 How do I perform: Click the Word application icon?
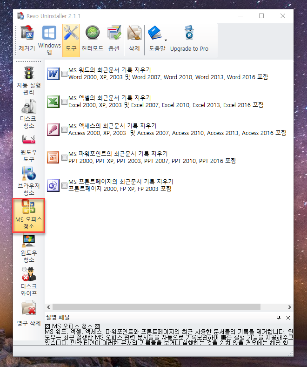[x=53, y=74]
